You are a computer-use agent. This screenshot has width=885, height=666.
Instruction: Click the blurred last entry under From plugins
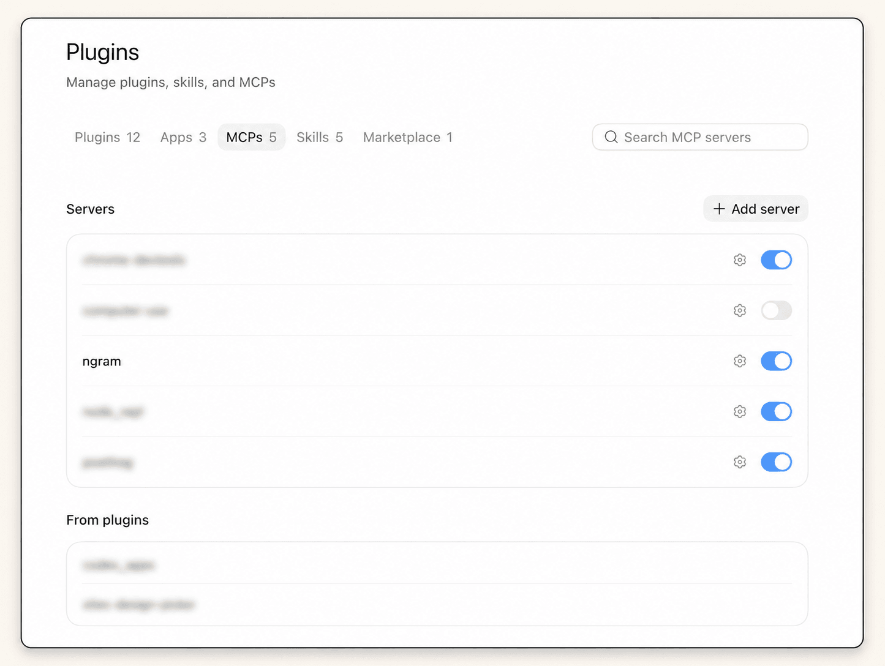138,605
